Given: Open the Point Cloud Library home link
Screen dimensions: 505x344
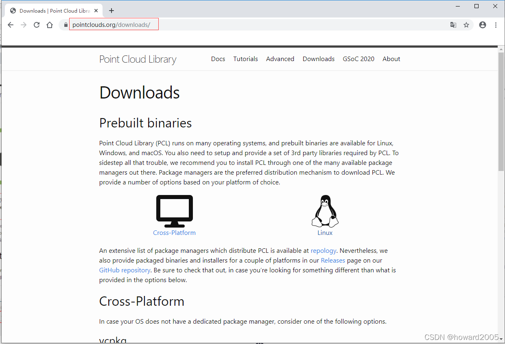Looking at the screenshot, I should coord(138,59).
